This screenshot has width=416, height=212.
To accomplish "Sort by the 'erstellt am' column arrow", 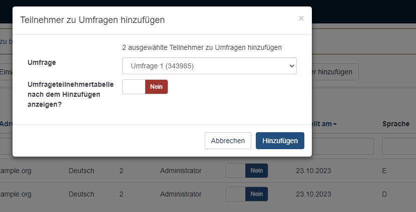I will [x=334, y=124].
